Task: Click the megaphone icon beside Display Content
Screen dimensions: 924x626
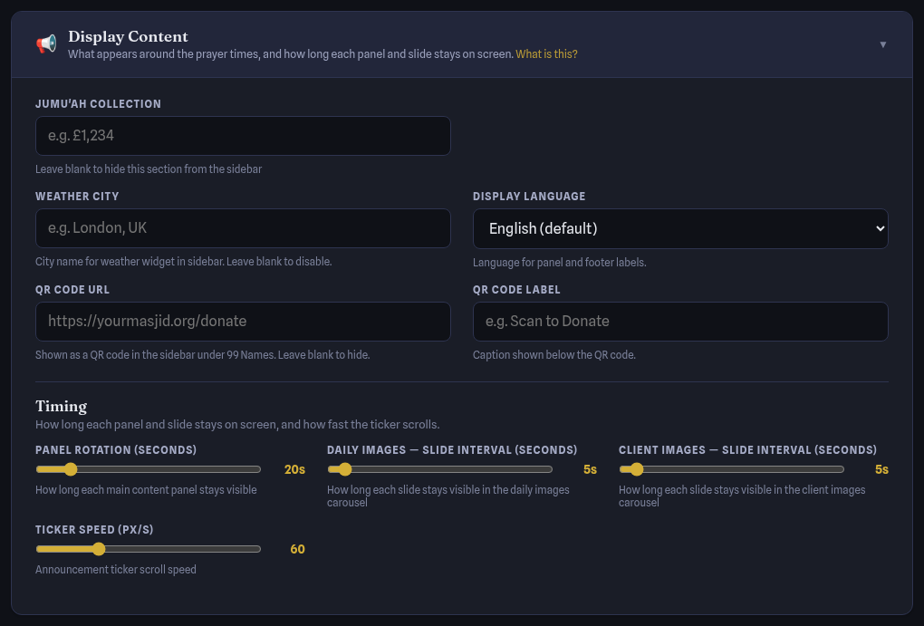Action: [x=46, y=44]
